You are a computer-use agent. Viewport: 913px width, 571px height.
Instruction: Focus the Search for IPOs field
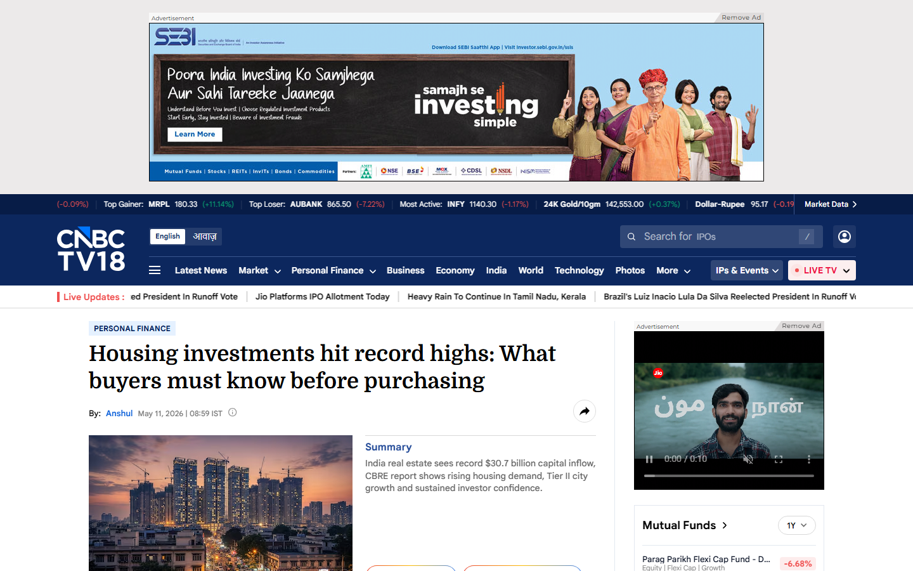pos(722,237)
